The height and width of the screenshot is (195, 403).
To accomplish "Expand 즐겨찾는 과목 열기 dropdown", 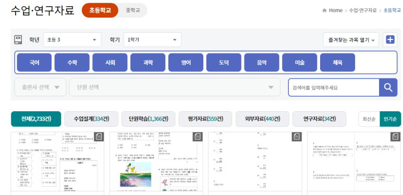I will (x=351, y=40).
